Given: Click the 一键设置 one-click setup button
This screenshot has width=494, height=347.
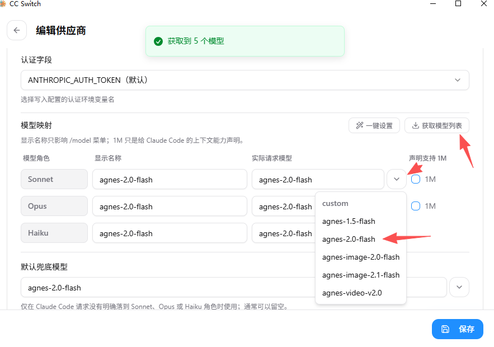Looking at the screenshot, I should tap(374, 125).
